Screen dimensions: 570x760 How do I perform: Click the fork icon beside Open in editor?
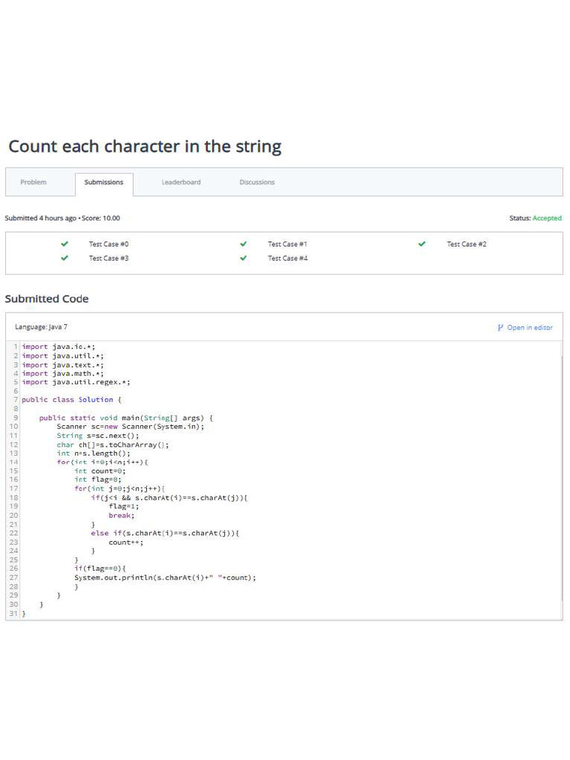click(x=500, y=327)
